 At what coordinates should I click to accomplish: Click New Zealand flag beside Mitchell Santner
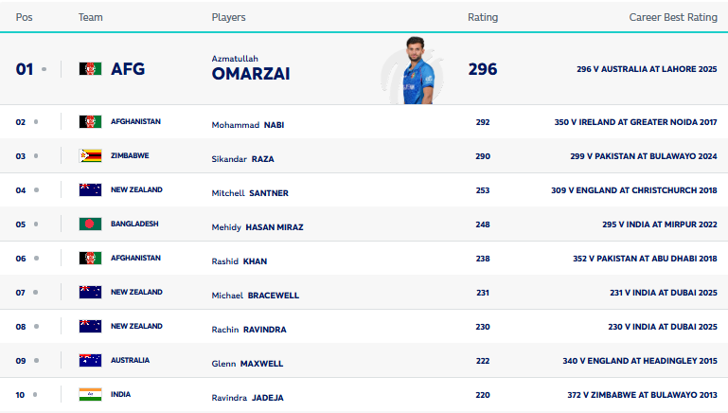[90, 190]
